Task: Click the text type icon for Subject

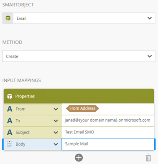Action: [10, 132]
